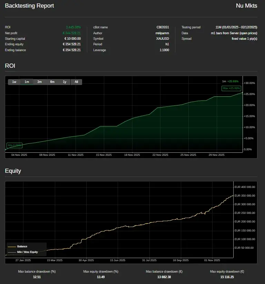Display All time ROI data

[x=76, y=82]
